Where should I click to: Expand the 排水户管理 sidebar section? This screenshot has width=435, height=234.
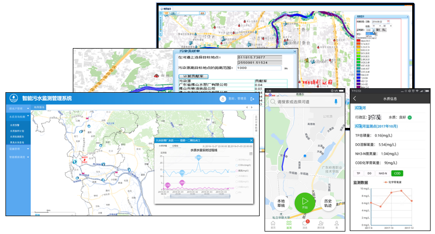tap(20, 108)
